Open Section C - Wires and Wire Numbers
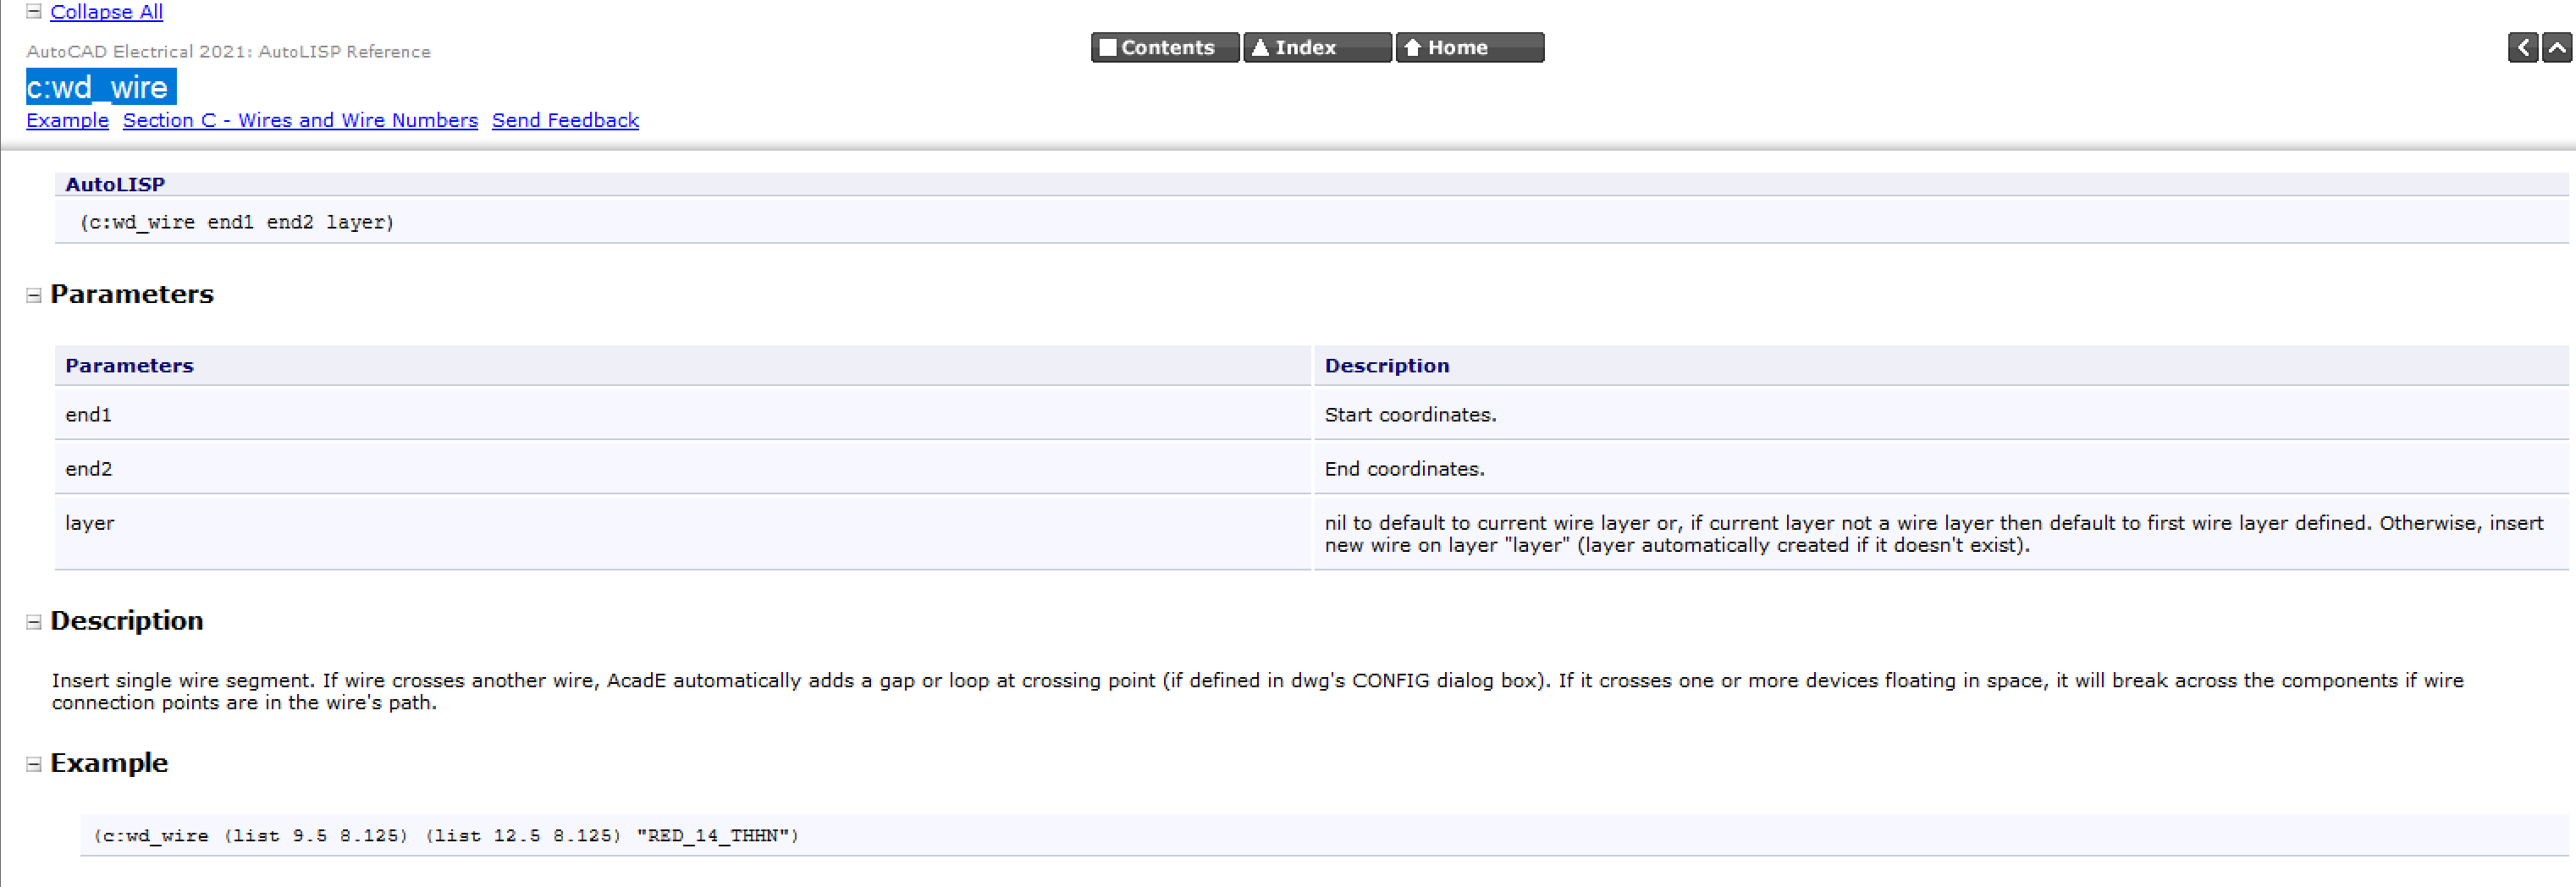This screenshot has width=2576, height=887. [300, 120]
